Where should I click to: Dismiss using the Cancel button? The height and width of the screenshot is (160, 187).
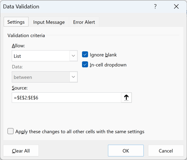tap(166, 151)
